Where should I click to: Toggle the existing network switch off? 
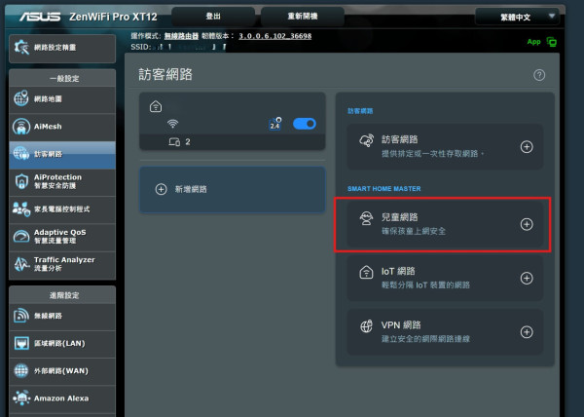[x=305, y=124]
